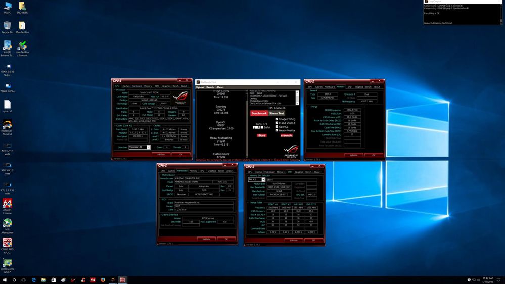The image size is (505, 284).
Task: Open the Processor #1 selection dropdown
Action: (149, 147)
